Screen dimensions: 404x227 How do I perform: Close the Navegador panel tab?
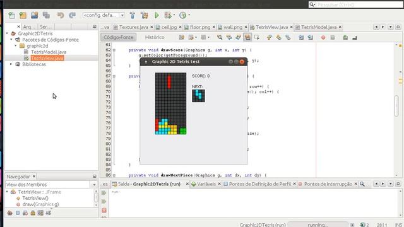tap(33, 177)
